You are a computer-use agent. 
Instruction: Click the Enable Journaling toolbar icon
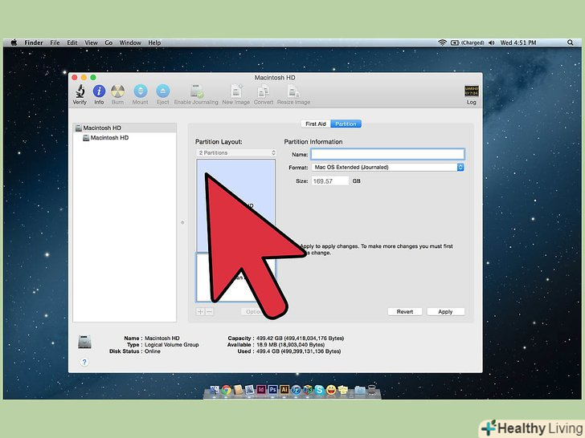click(196, 91)
